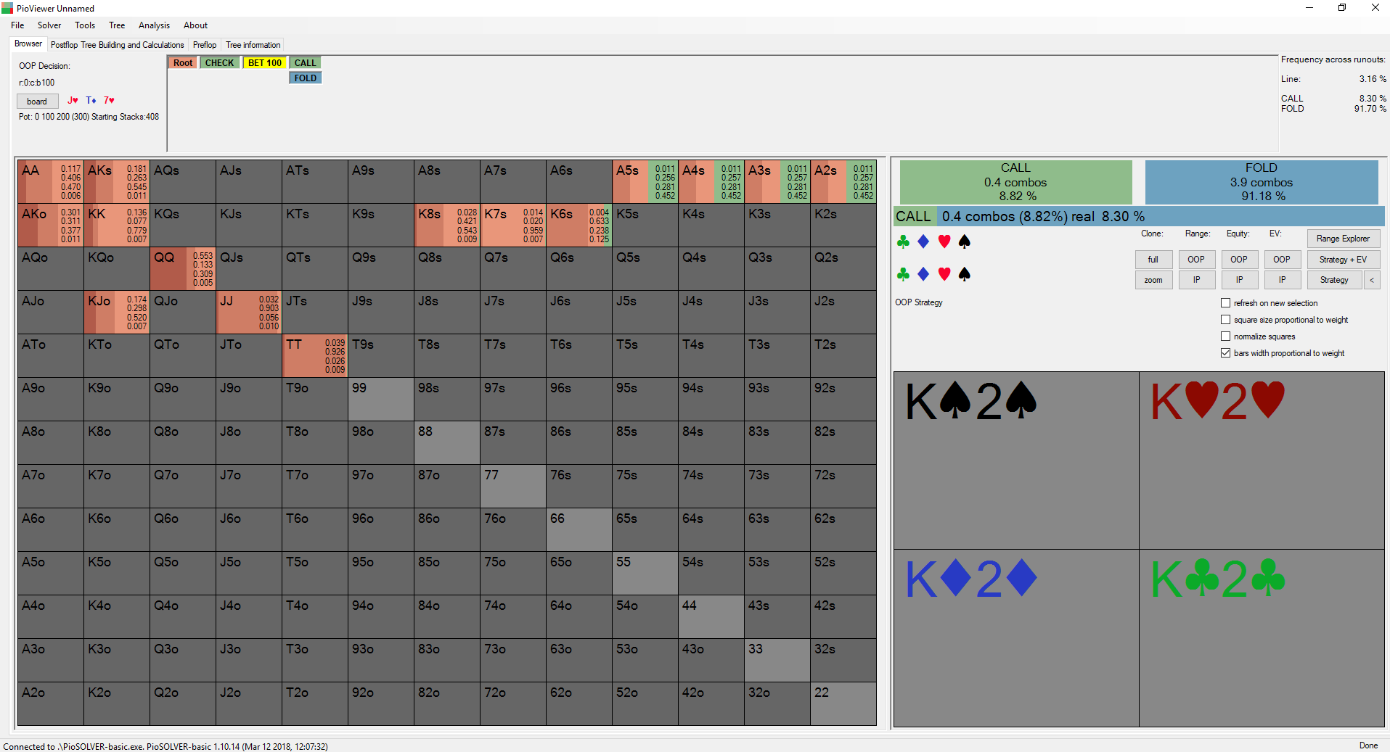Open the About menu
This screenshot has height=752, width=1390.
195,25
